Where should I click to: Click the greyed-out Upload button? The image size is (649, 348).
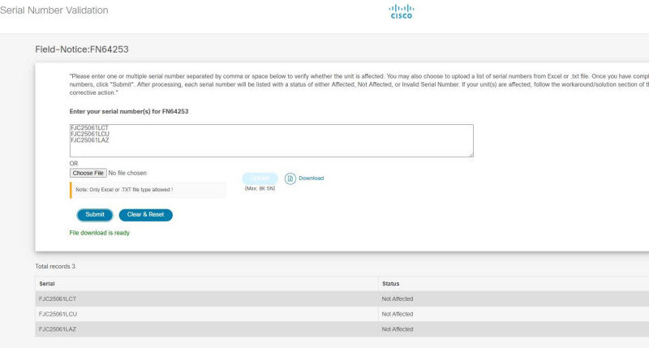[260, 178]
